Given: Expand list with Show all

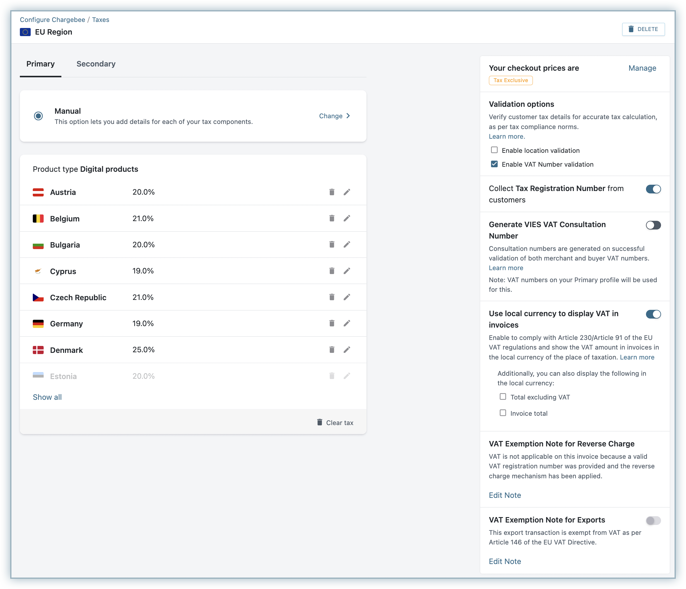Looking at the screenshot, I should point(47,397).
